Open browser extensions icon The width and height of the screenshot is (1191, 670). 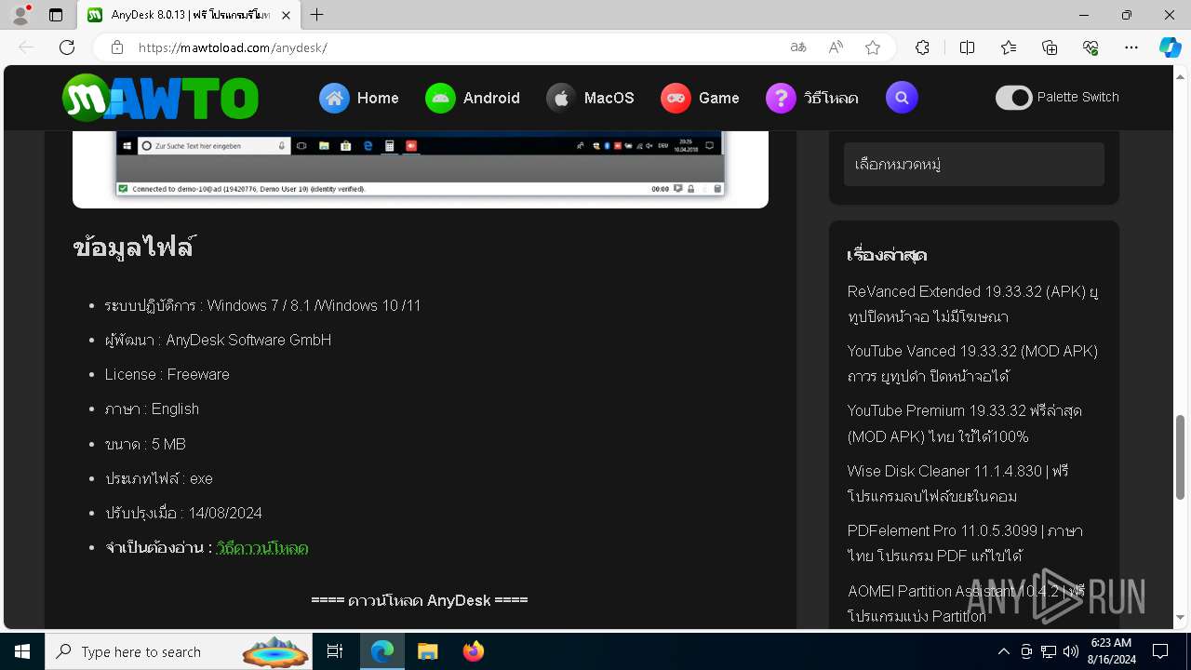pyautogui.click(x=922, y=47)
